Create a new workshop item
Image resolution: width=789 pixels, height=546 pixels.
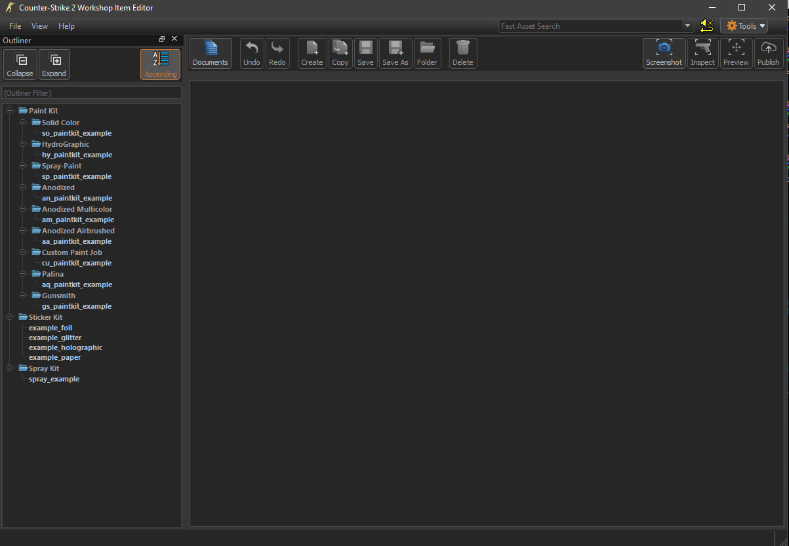pyautogui.click(x=312, y=53)
